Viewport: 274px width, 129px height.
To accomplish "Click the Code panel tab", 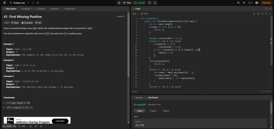I will [x=136, y=9].
